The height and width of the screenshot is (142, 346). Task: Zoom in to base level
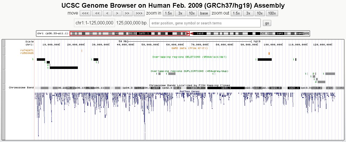pyautogui.click(x=204, y=13)
